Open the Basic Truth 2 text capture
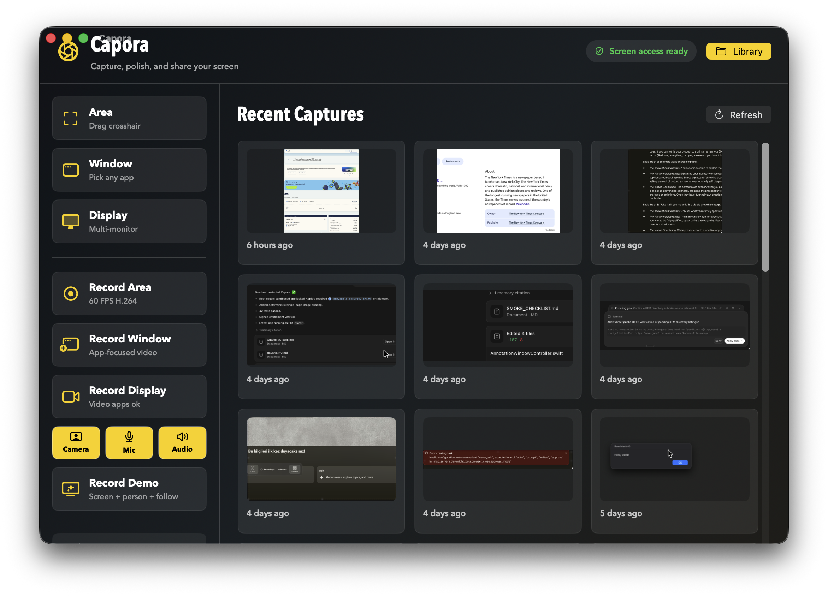Viewport: 828px width, 596px height. coord(675,203)
